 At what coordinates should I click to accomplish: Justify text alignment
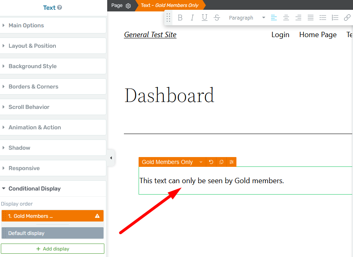pos(311,18)
